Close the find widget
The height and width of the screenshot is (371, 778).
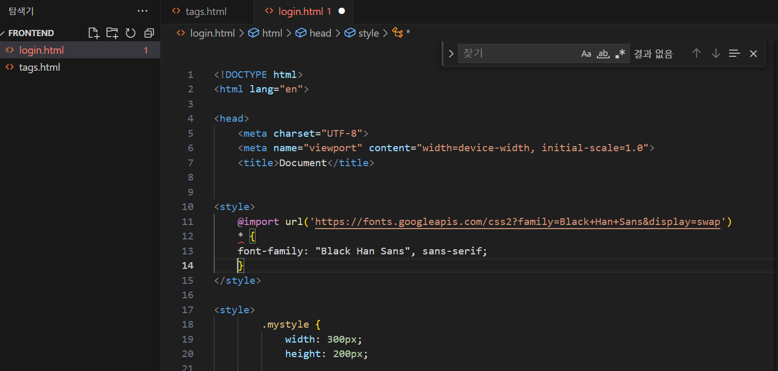[x=753, y=53]
